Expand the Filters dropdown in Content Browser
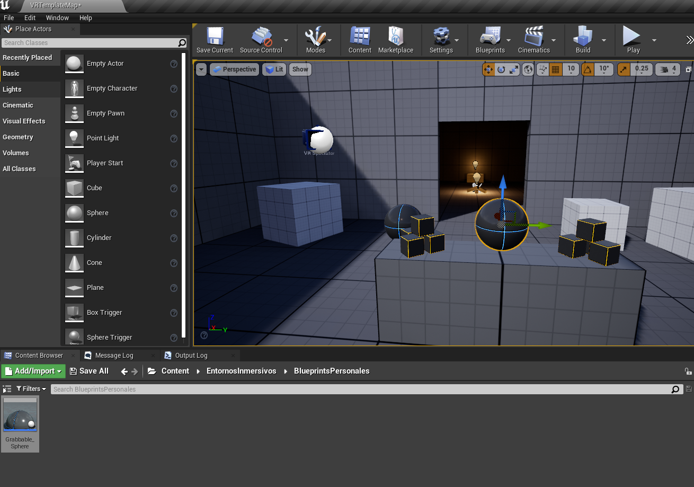Viewport: 694px width, 487px height. click(31, 389)
